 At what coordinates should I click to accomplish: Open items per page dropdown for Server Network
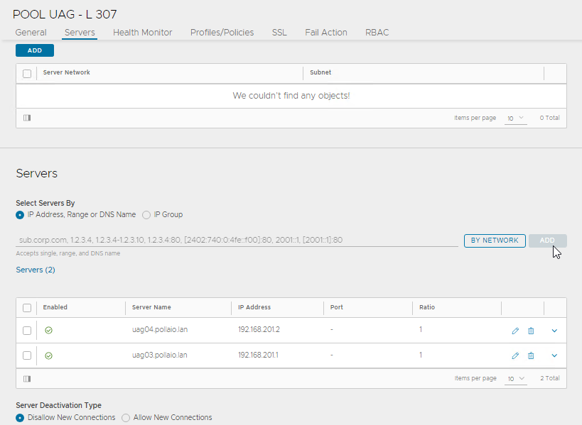[x=516, y=118]
